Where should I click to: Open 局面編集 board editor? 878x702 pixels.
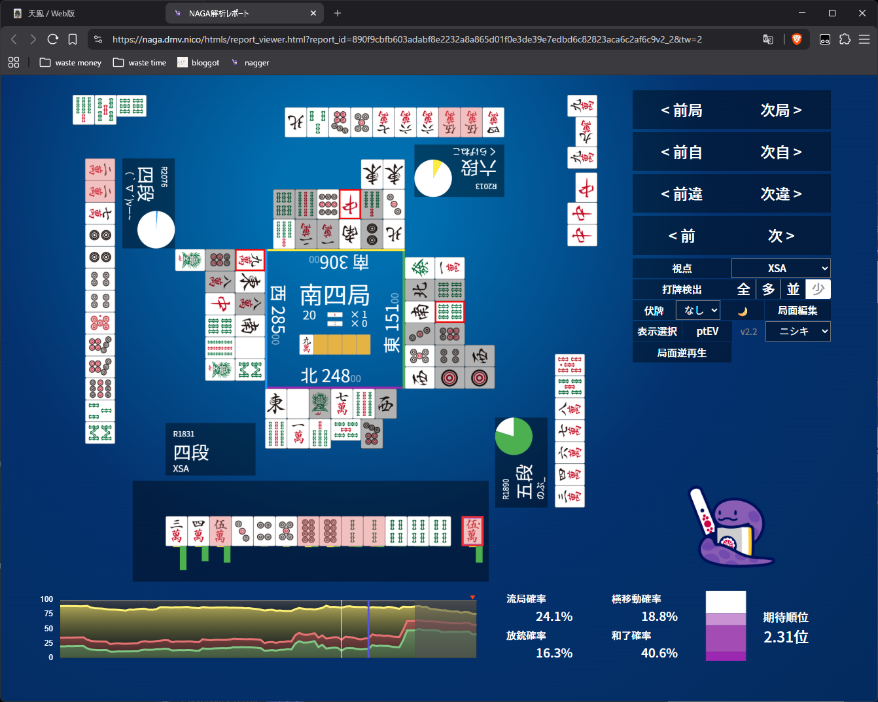(x=798, y=311)
